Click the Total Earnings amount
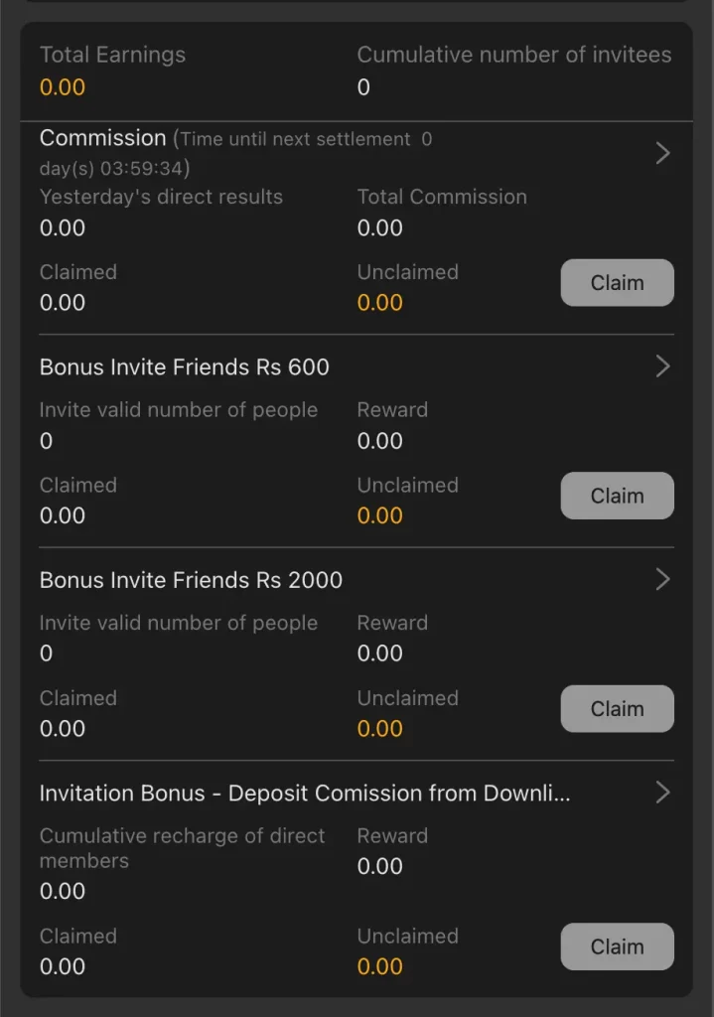 coord(63,87)
